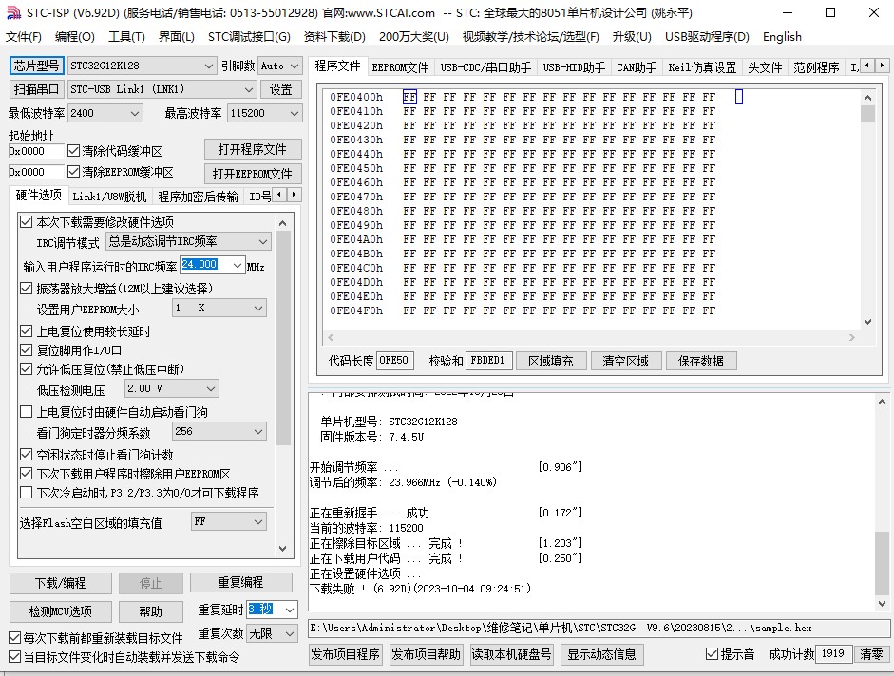Click log output scroll-up arrow
Screen dimensions: 894x676
coord(882,402)
